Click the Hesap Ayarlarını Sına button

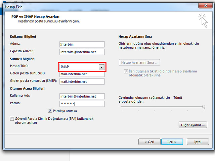click(x=139, y=62)
